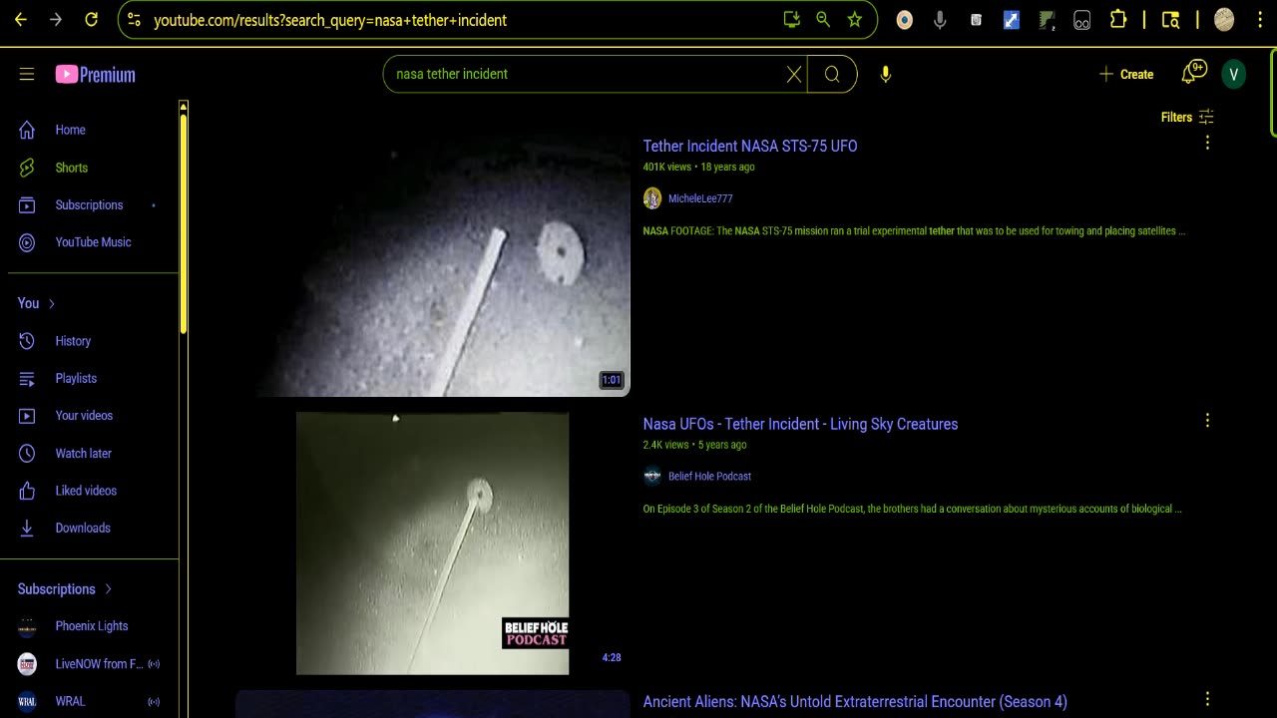1277x718 pixels.
Task: Install app icon in address bar
Action: 791,20
